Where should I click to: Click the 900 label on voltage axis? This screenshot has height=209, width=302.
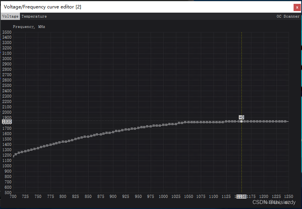point(113,196)
